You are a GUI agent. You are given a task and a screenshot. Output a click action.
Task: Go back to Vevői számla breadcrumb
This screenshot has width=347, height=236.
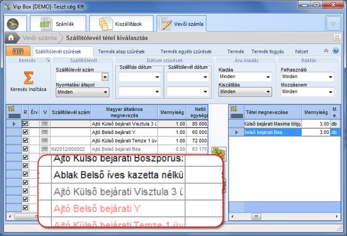point(39,38)
